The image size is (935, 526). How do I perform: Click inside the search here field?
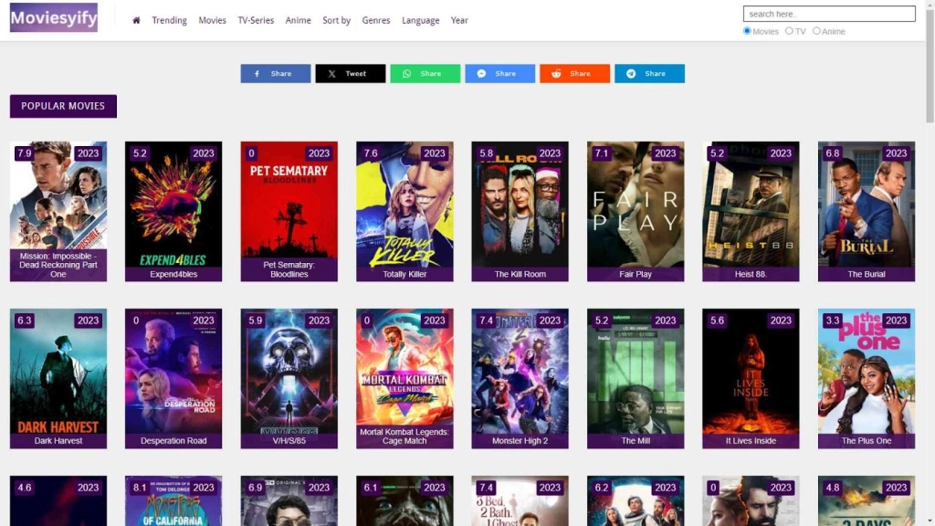827,13
